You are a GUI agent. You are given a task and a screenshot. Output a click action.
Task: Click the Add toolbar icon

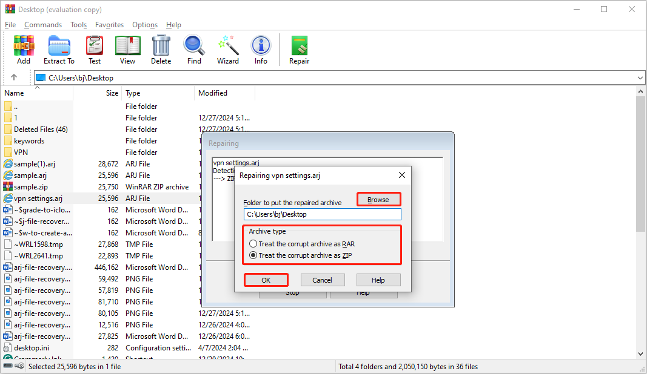point(24,50)
